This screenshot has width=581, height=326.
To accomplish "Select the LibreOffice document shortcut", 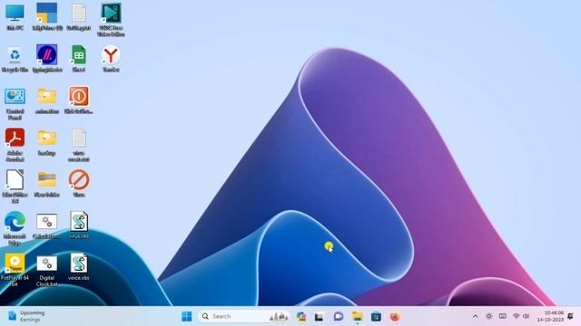I will (15, 187).
